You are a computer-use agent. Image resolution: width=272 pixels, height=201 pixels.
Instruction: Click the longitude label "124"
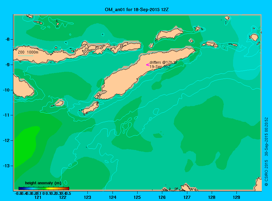tap(113, 197)
